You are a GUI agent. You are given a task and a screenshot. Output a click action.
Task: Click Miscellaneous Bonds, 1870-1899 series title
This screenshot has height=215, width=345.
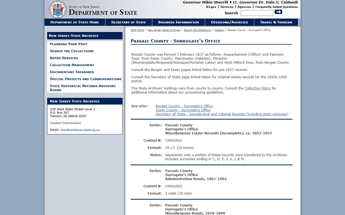195,213
